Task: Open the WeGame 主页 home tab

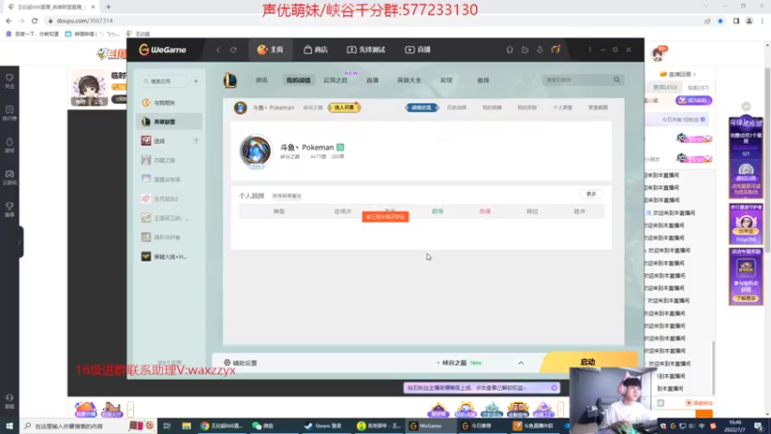Action: [271, 50]
